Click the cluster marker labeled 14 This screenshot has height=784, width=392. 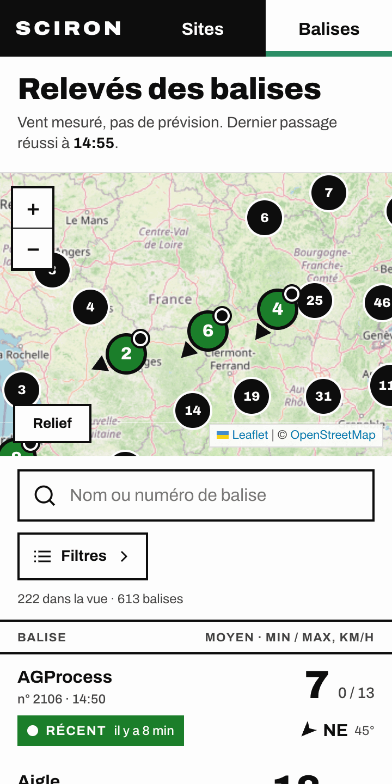193,411
